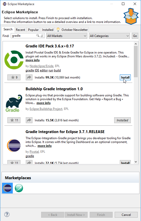Screen dimensions: 141x221
Task: Clear search with the eraser icon
Action: point(42,36)
